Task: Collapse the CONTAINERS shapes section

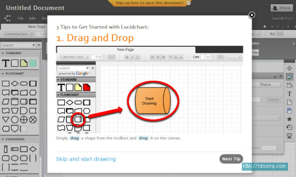Action: point(3,139)
